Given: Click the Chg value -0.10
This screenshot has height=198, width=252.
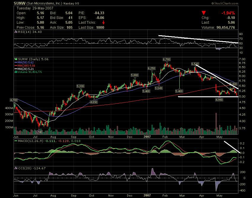Looking at the screenshot, I should pyautogui.click(x=231, y=18).
